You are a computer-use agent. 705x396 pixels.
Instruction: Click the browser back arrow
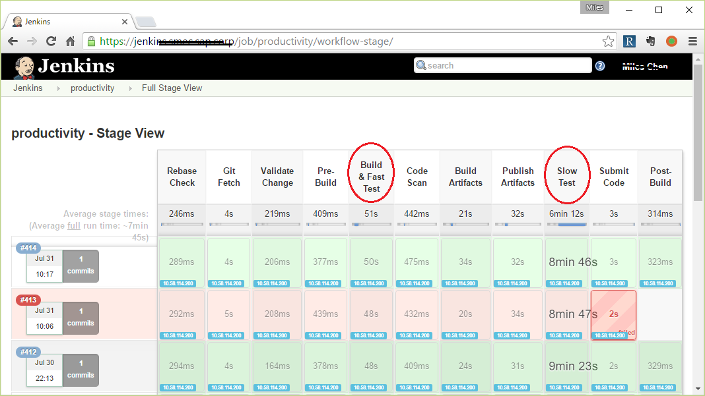click(13, 42)
